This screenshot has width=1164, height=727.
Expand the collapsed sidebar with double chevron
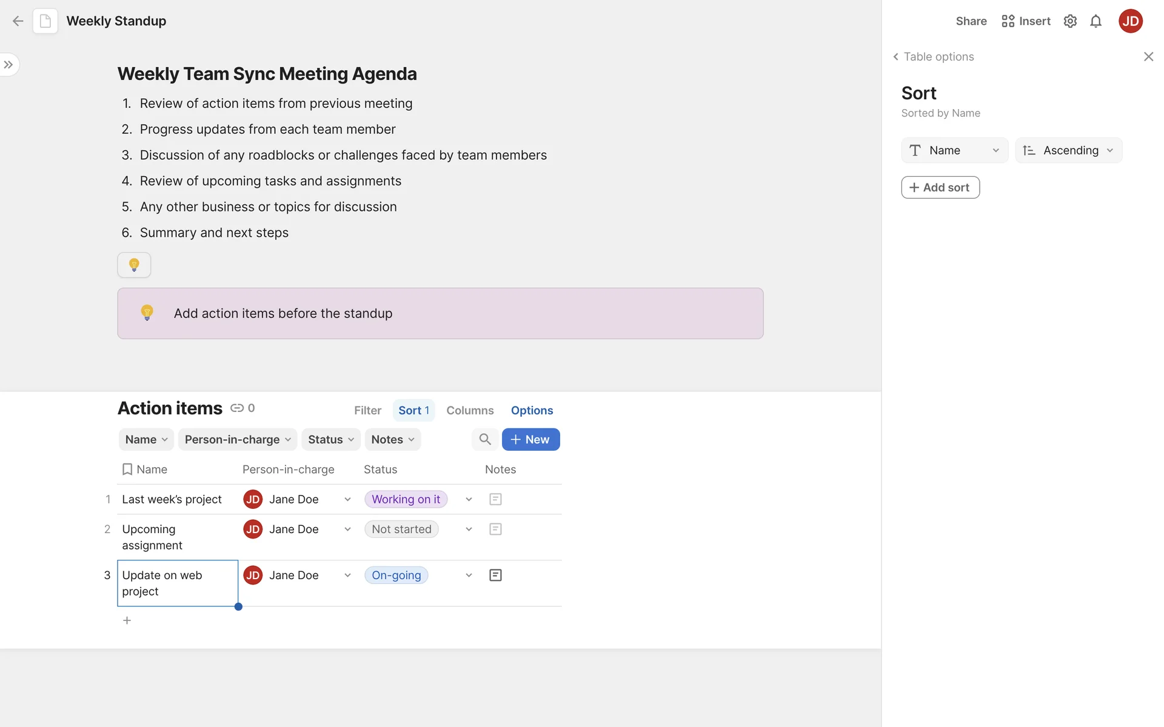[8, 65]
